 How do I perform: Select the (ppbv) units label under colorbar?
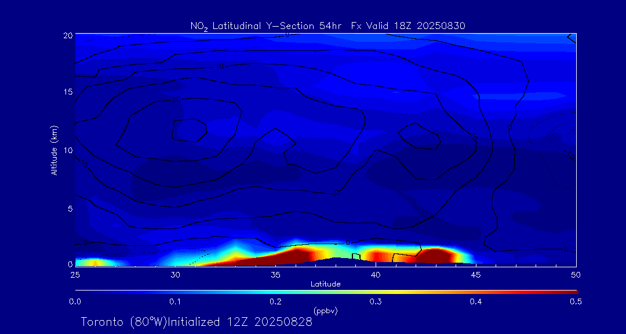326,311
